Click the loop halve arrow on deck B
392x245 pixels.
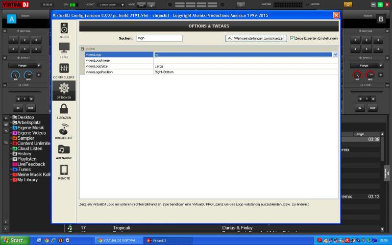pos(360,99)
